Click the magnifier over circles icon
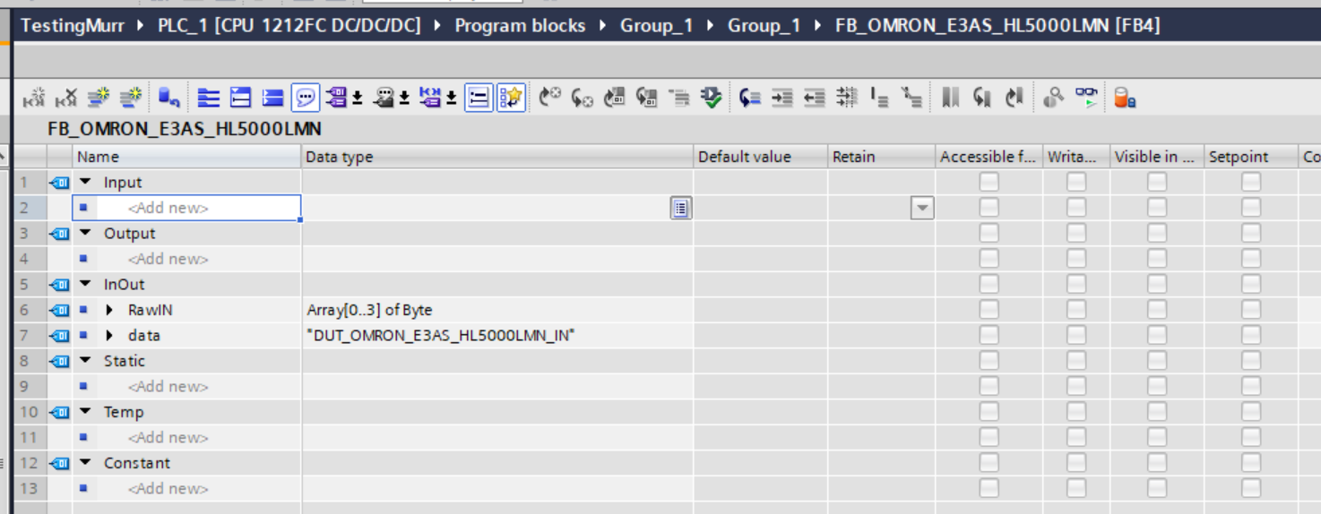Screen dimensions: 1321x514 1053,97
